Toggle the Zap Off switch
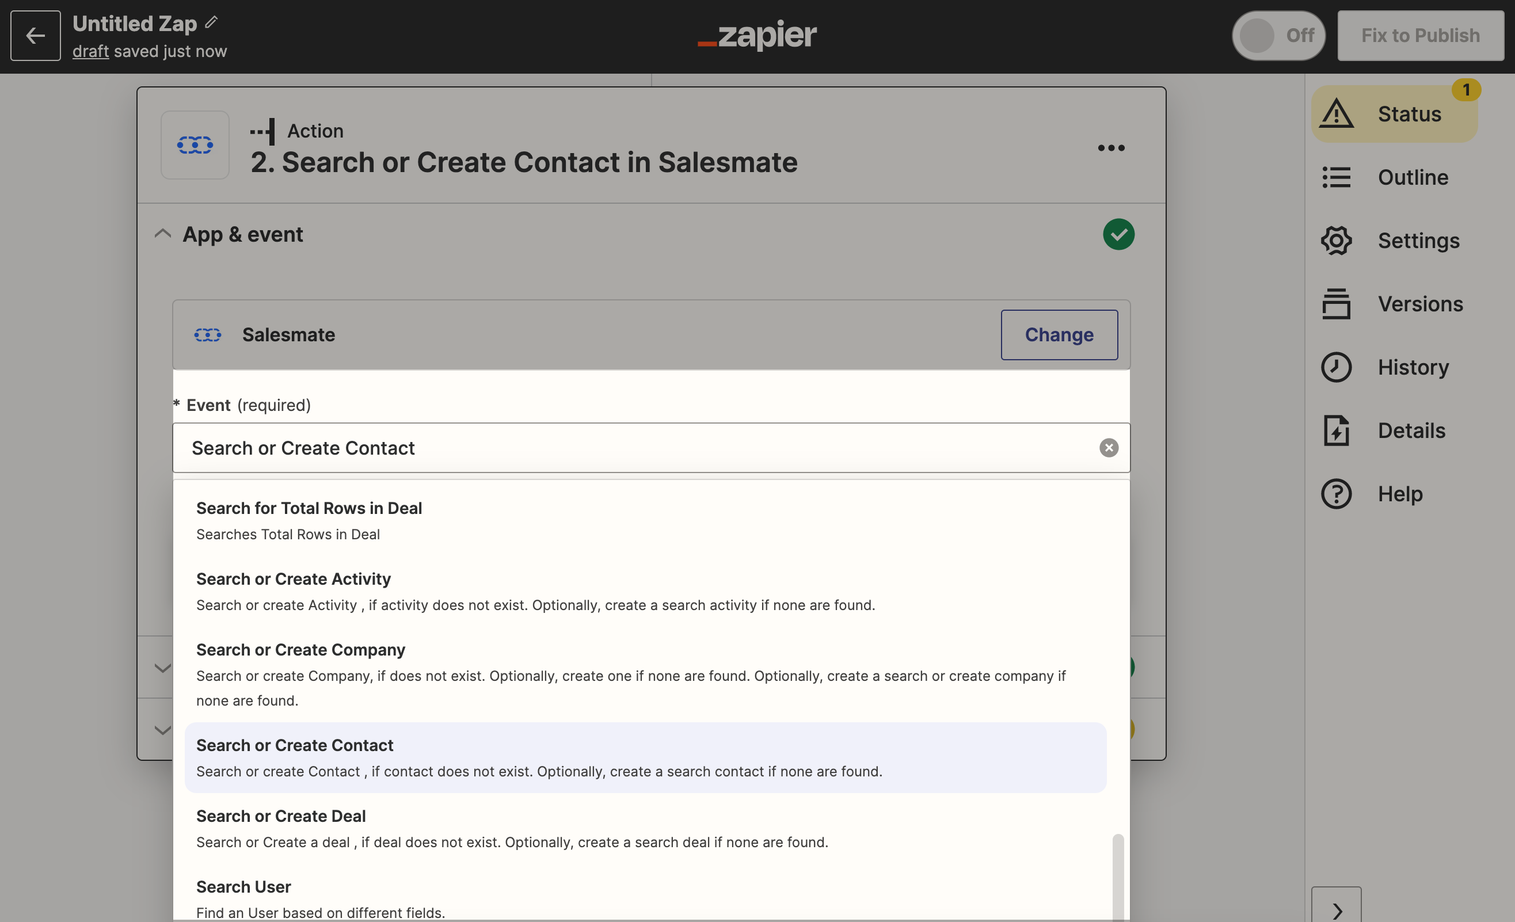 1278,36
